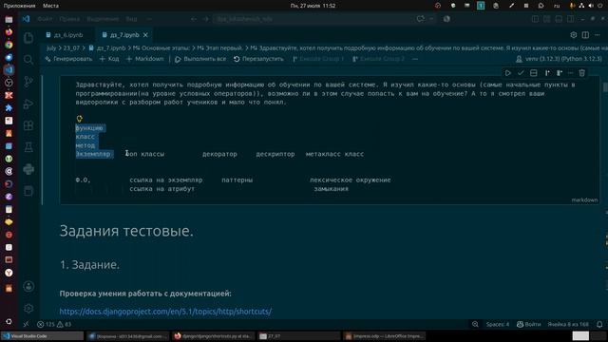
Task: Split the cell using cell toolbar icon
Action: pyautogui.click(x=534, y=73)
